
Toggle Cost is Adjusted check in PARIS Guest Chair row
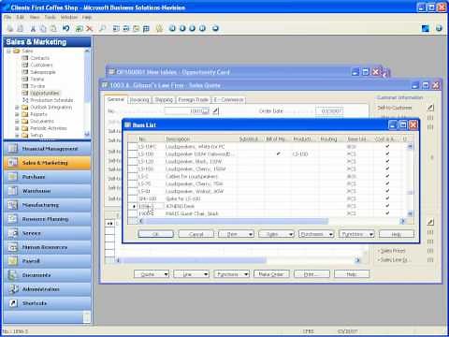click(387, 213)
